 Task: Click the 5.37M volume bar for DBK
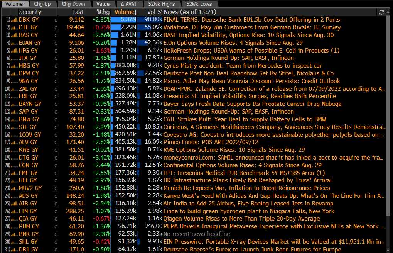123,20
